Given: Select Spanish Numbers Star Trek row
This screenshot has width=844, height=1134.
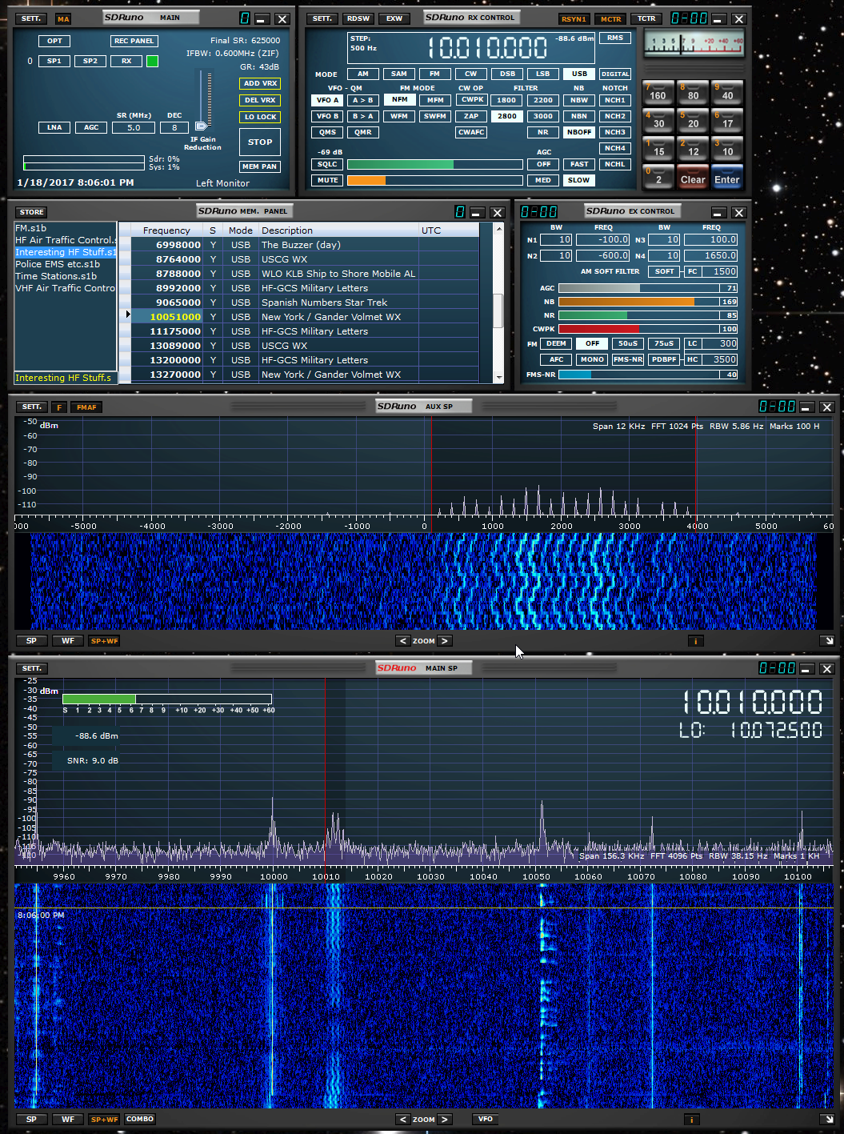Looking at the screenshot, I should 306,303.
